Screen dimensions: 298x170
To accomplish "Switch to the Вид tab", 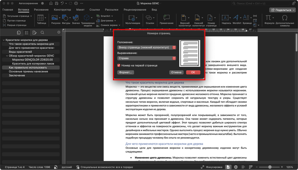I will (x=154, y=9).
